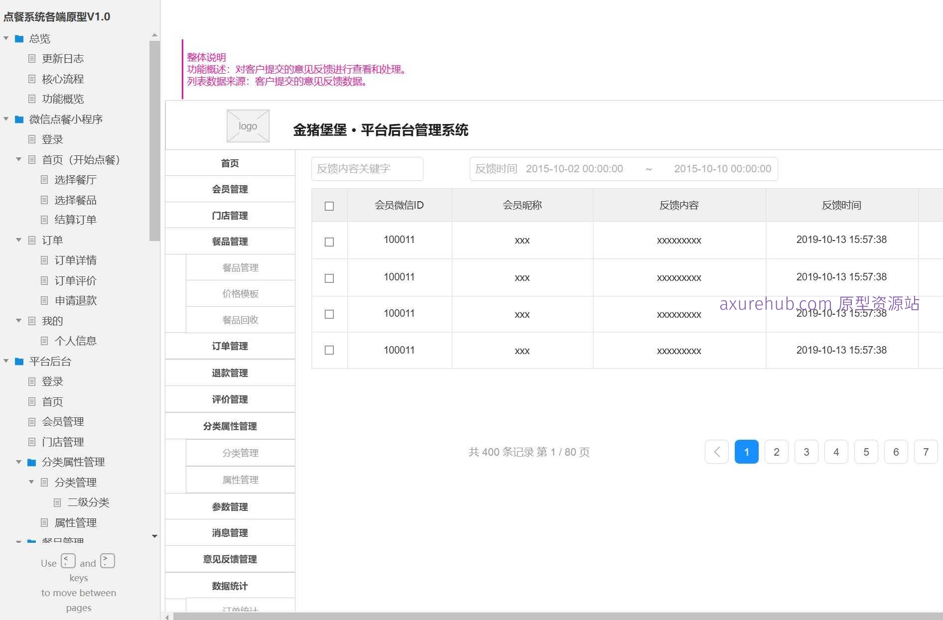Go to pagination page 5
Image resolution: width=943 pixels, height=620 pixels.
[x=866, y=452]
